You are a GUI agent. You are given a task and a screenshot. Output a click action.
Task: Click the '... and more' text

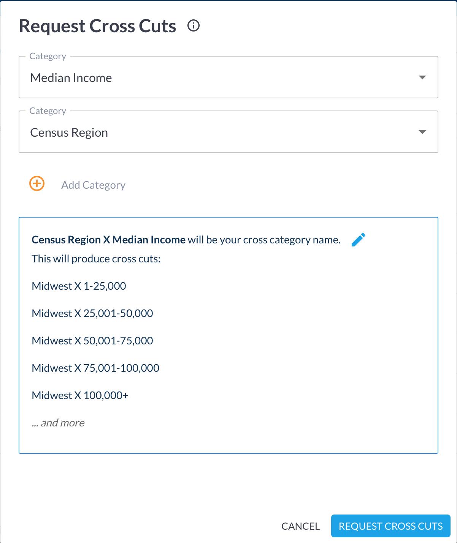point(58,423)
